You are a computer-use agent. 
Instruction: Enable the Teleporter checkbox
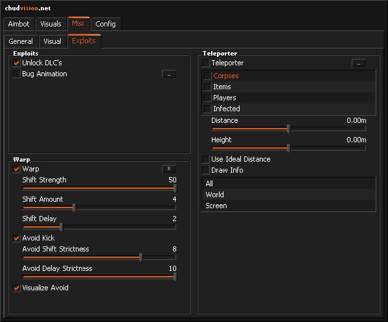[x=205, y=63]
